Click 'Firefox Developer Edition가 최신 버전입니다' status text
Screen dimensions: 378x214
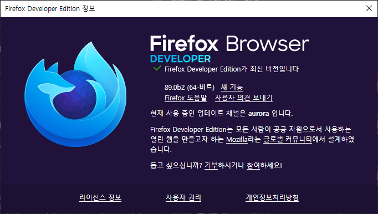coord(232,69)
